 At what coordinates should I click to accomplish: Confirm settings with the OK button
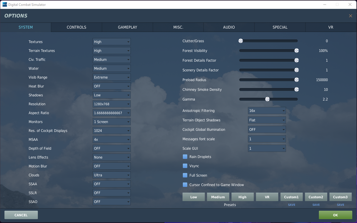335,215
